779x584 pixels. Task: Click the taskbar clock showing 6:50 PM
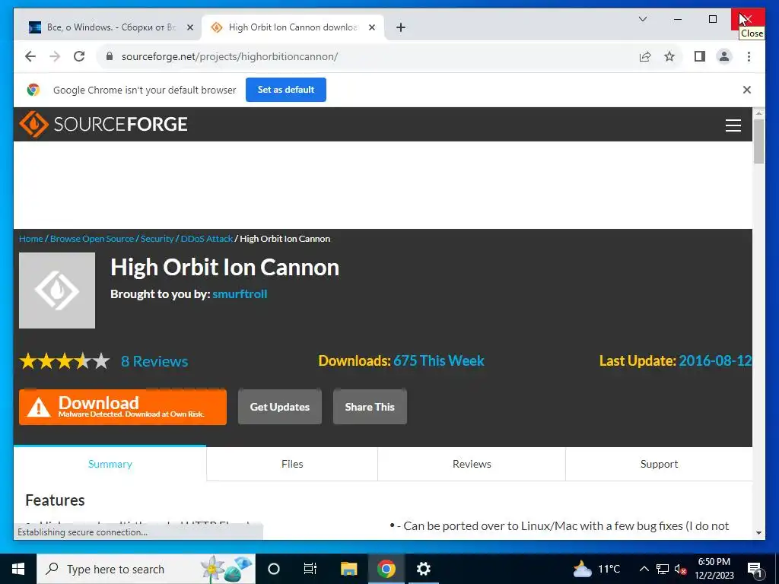pyautogui.click(x=714, y=569)
